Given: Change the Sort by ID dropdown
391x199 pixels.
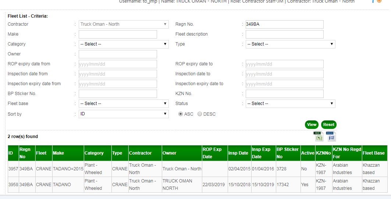Looking at the screenshot, I should 124,114.
